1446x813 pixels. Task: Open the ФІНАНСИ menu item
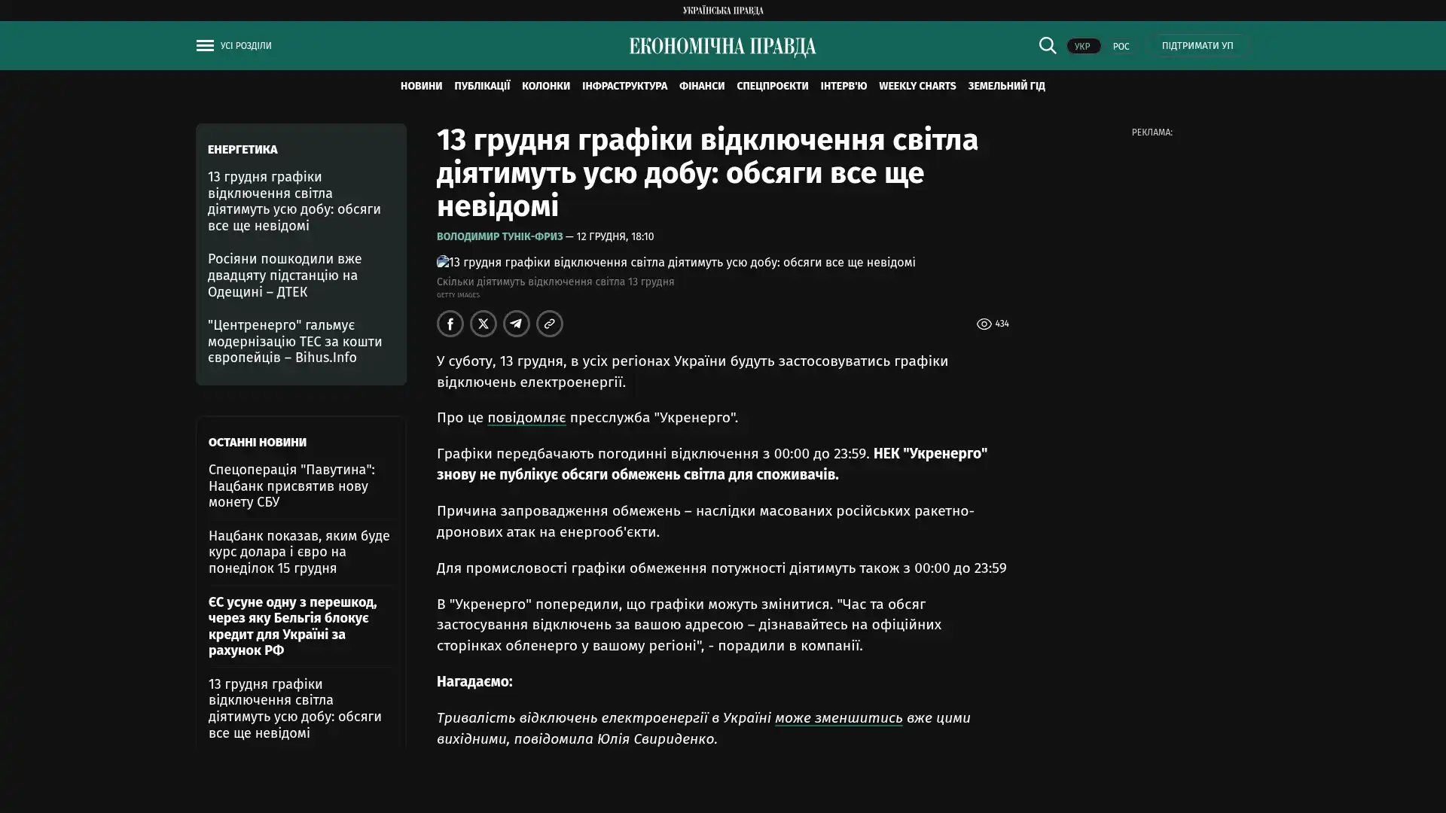click(x=701, y=87)
